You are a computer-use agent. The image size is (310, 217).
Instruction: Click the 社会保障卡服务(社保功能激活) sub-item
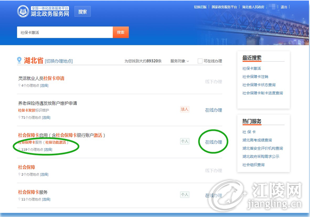click(x=43, y=142)
